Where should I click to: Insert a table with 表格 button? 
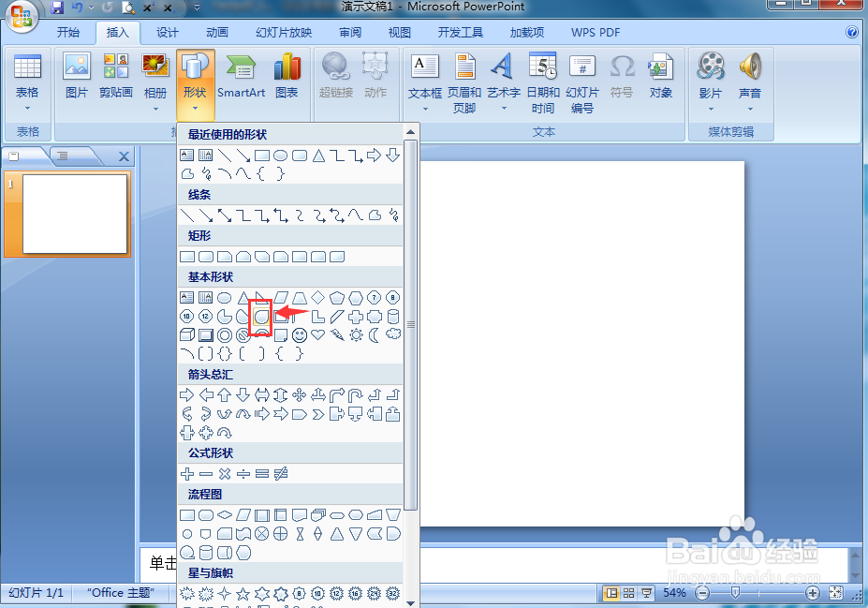tap(27, 83)
